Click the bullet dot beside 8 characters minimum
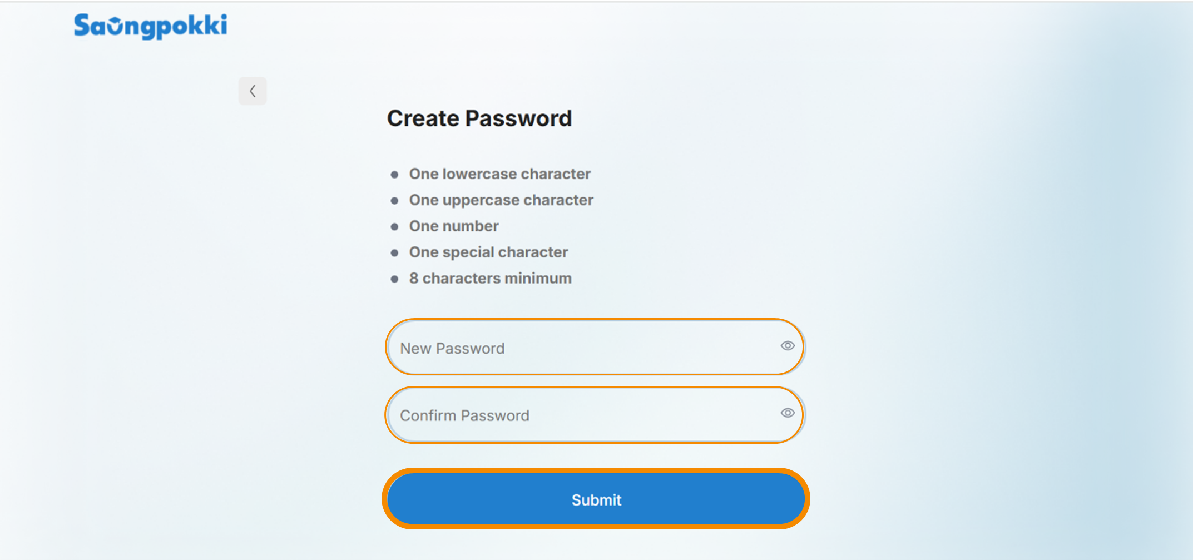 pyautogui.click(x=394, y=279)
